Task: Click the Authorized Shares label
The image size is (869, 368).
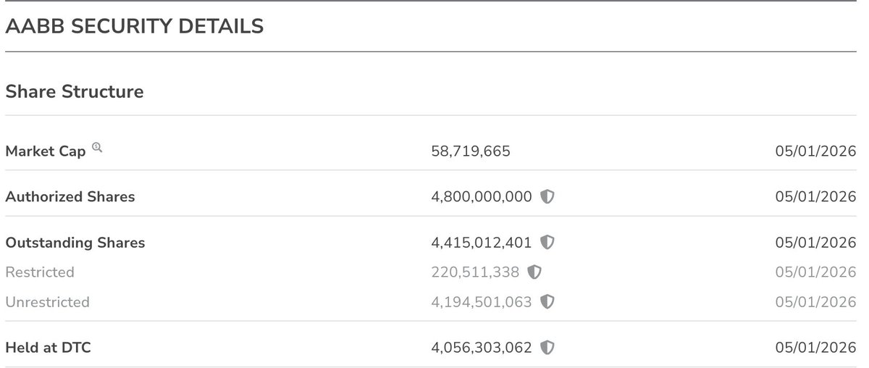Action: tap(70, 196)
